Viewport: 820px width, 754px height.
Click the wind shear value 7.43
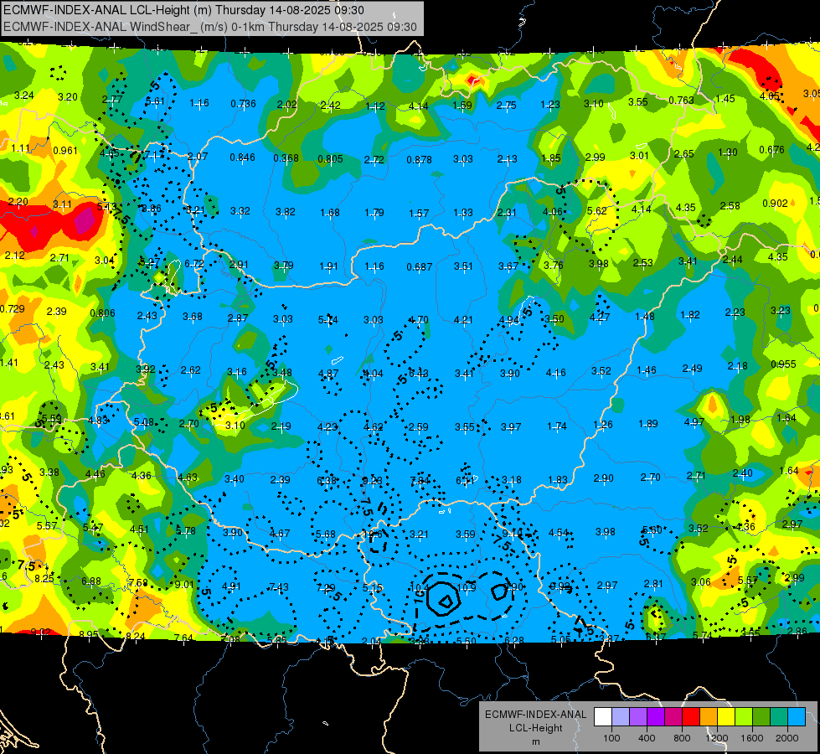pos(279,587)
